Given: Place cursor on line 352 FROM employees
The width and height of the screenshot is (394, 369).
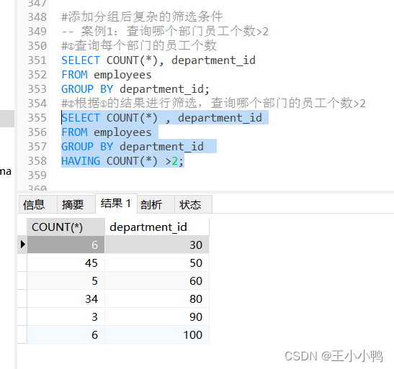Looking at the screenshot, I should click(x=107, y=75).
